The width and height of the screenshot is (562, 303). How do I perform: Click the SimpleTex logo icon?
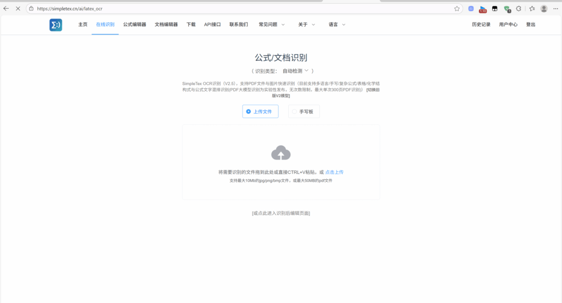pos(55,25)
